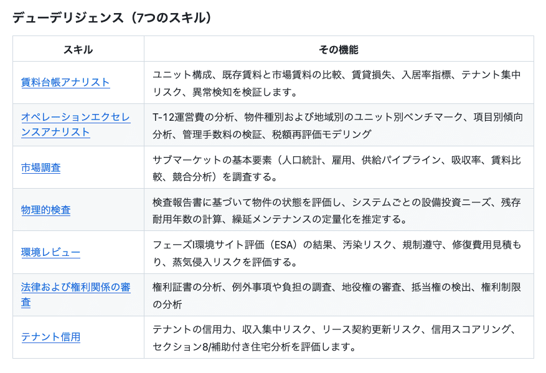Click the description starting with テナントの信用力
The width and height of the screenshot is (546, 373).
[336, 337]
